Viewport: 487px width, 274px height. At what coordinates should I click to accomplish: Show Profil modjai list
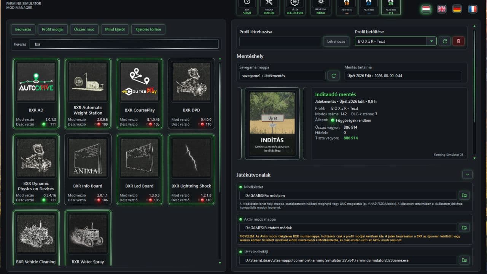[x=53, y=29]
